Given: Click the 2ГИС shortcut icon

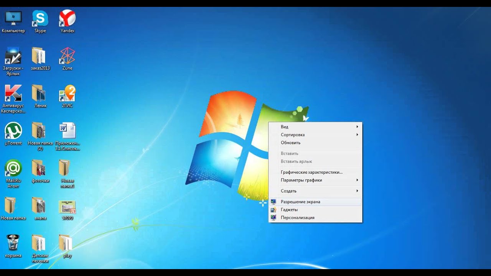Looking at the screenshot, I should click(67, 97).
